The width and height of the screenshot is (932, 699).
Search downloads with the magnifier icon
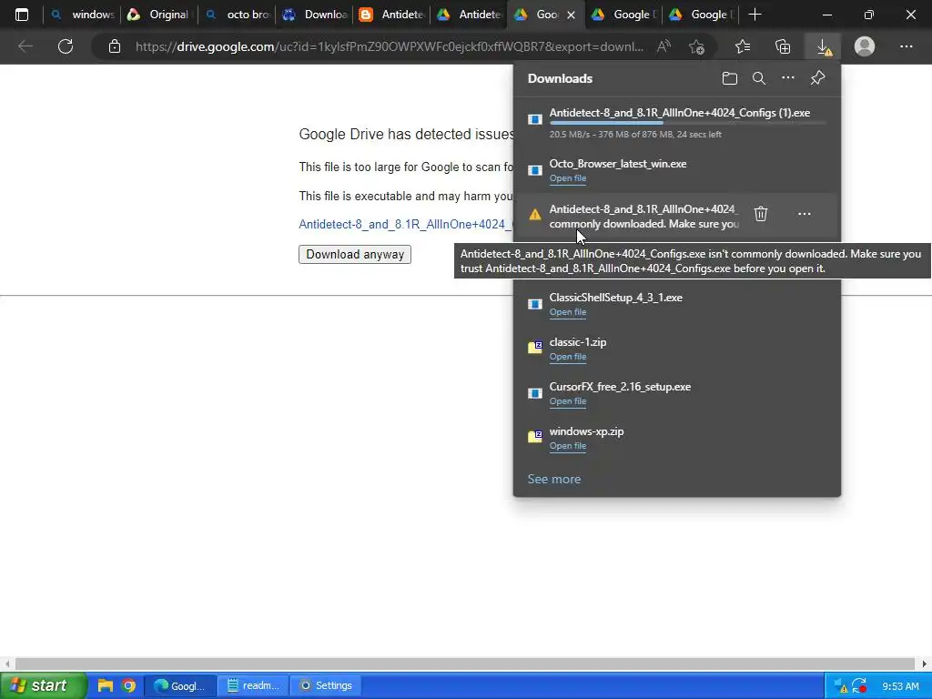[759, 78]
